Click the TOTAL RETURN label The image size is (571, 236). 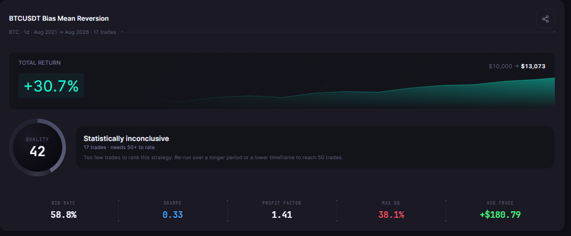click(x=40, y=63)
